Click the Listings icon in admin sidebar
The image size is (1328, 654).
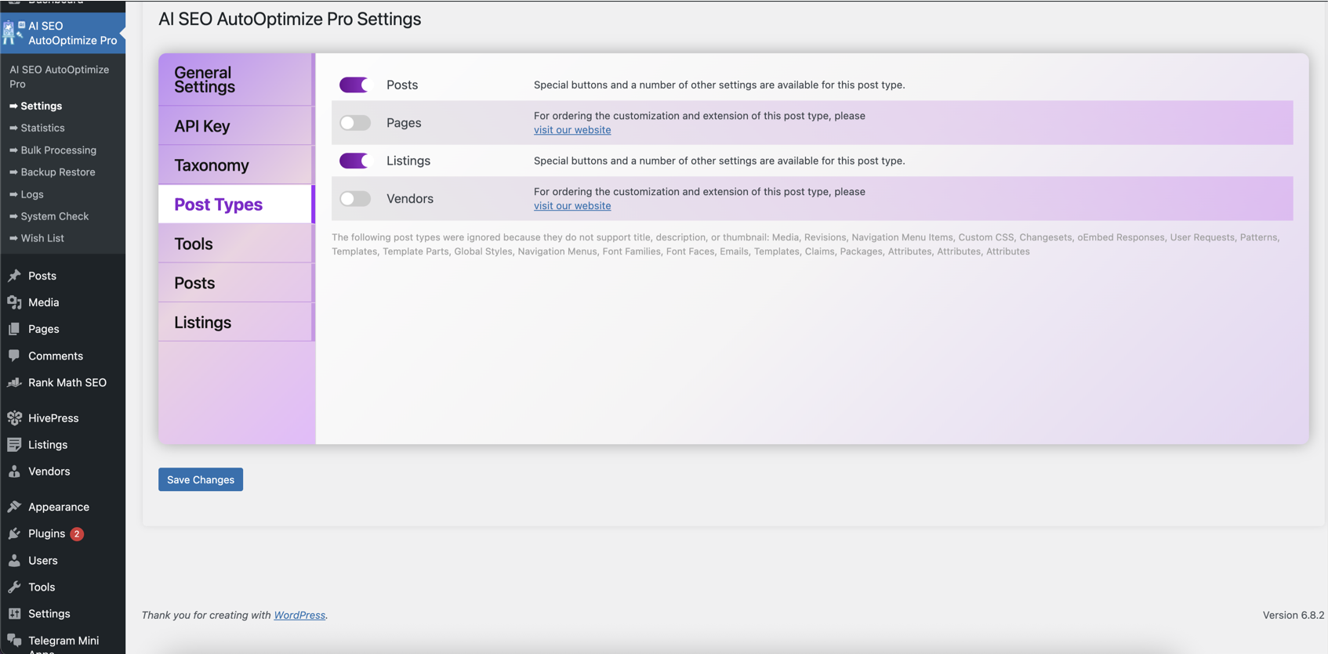coord(14,445)
